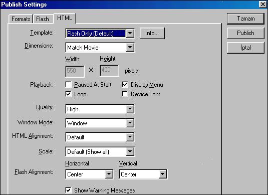The image size is (268, 195).
Task: Select the HTML tab
Action: tap(65, 18)
